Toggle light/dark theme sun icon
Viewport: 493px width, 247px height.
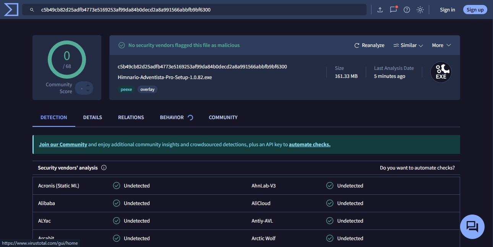pyautogui.click(x=420, y=10)
